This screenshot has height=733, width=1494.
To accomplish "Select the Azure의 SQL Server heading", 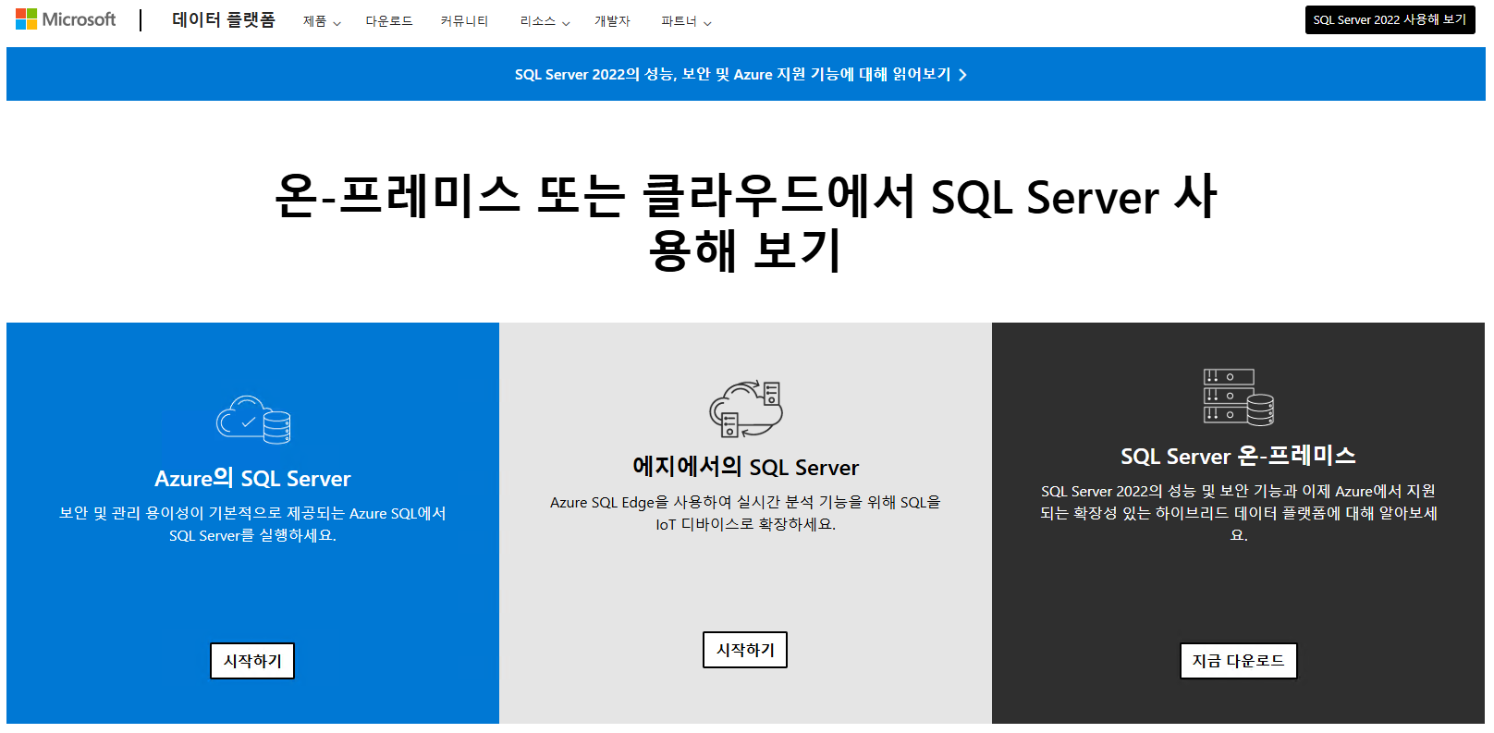I will coord(252,478).
